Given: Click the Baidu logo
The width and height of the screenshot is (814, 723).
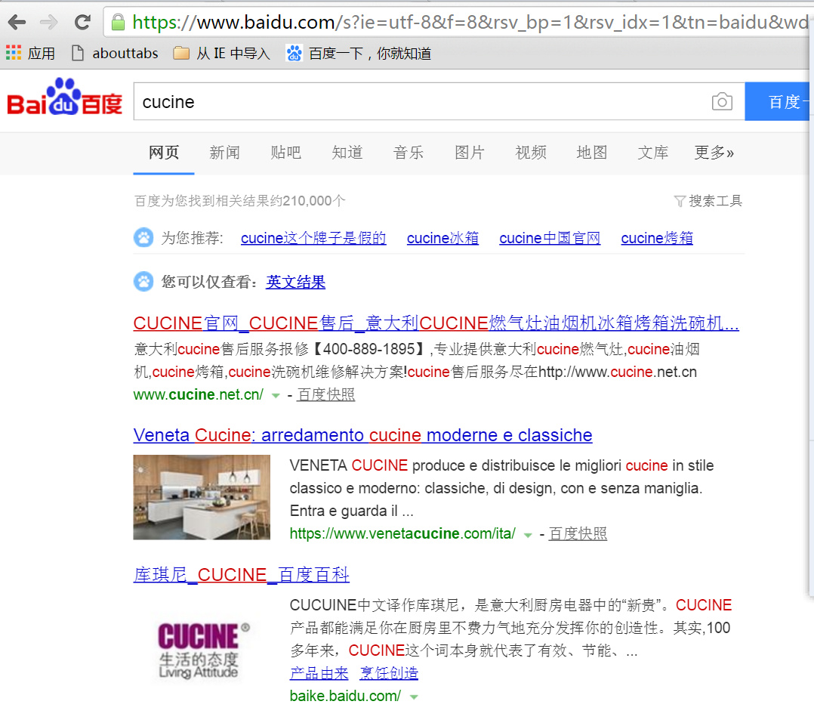Looking at the screenshot, I should (63, 100).
